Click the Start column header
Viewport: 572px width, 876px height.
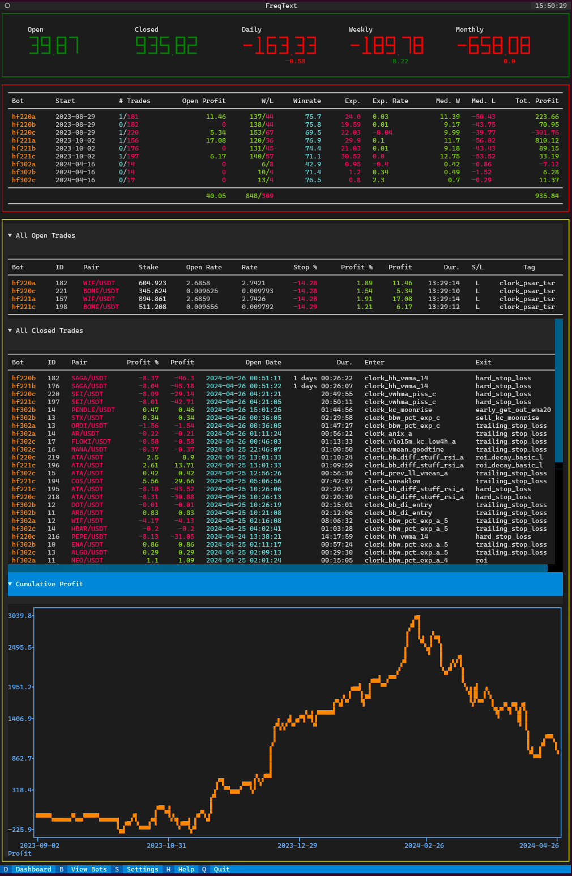click(65, 101)
